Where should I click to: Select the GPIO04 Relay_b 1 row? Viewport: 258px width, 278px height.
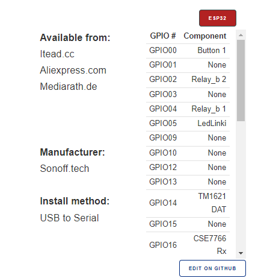point(188,109)
